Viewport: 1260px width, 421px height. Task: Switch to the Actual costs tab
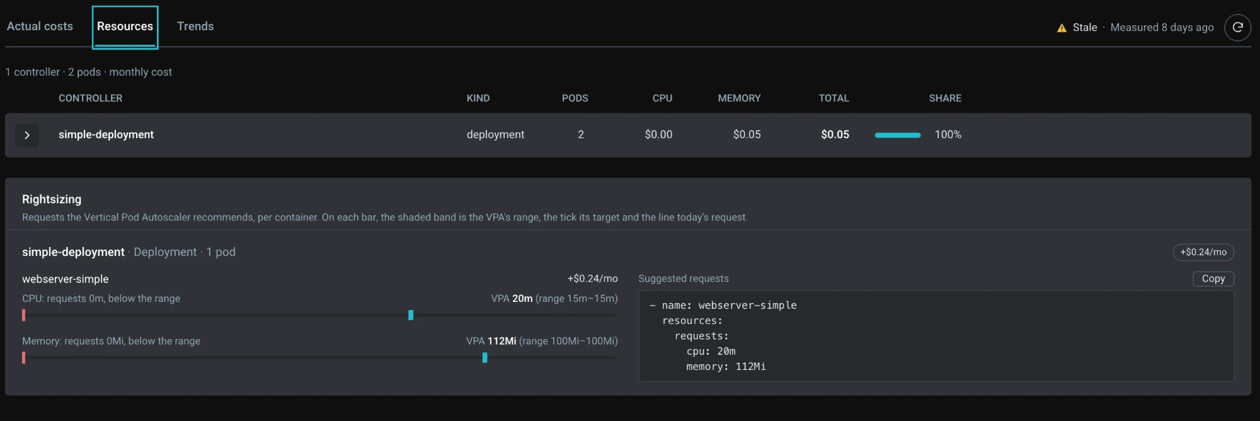tap(40, 26)
